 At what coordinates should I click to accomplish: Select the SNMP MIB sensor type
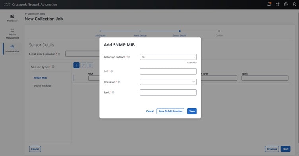[40, 78]
